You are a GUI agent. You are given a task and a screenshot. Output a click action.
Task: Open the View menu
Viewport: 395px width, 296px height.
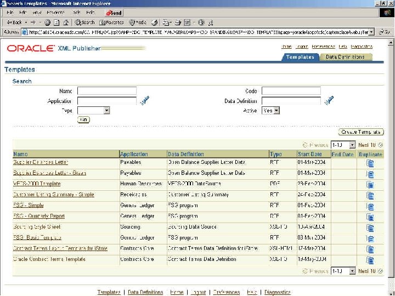[37, 12]
